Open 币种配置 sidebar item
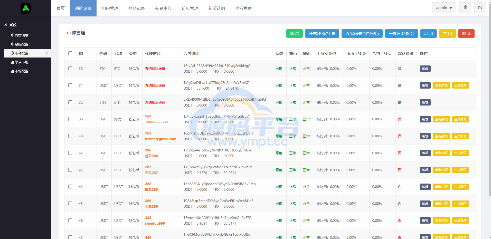Screen dimensions: 491x239 coord(27,53)
